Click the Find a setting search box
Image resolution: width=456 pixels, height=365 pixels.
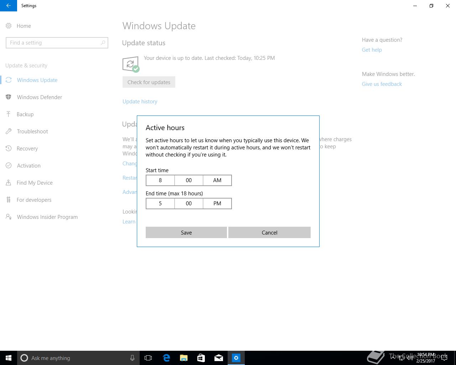57,43
